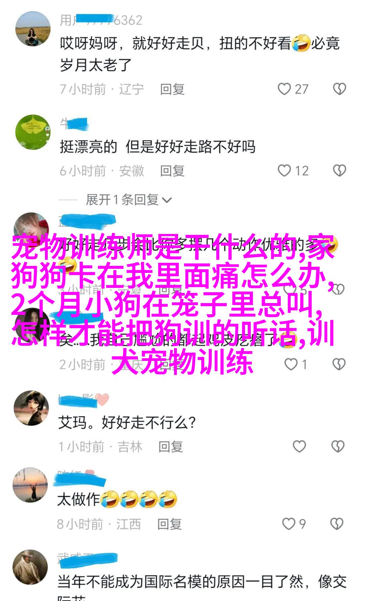Reply to the 7小时前 辽宁 comment
The image size is (365, 601).
172,89
